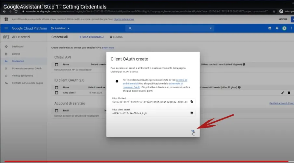Screen dimensions: 294x163
Task: Click the 11 mar 2020 date cell
Action: pos(95,93)
